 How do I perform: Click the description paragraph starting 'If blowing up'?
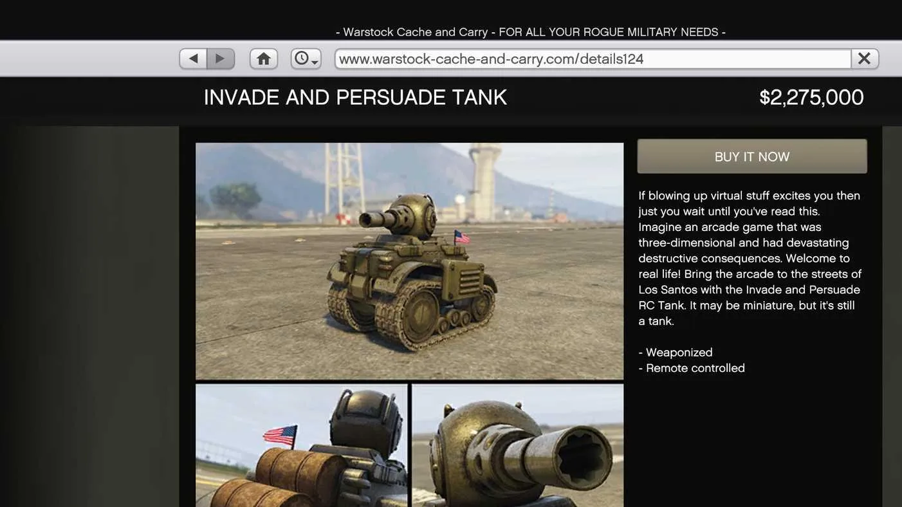click(750, 258)
